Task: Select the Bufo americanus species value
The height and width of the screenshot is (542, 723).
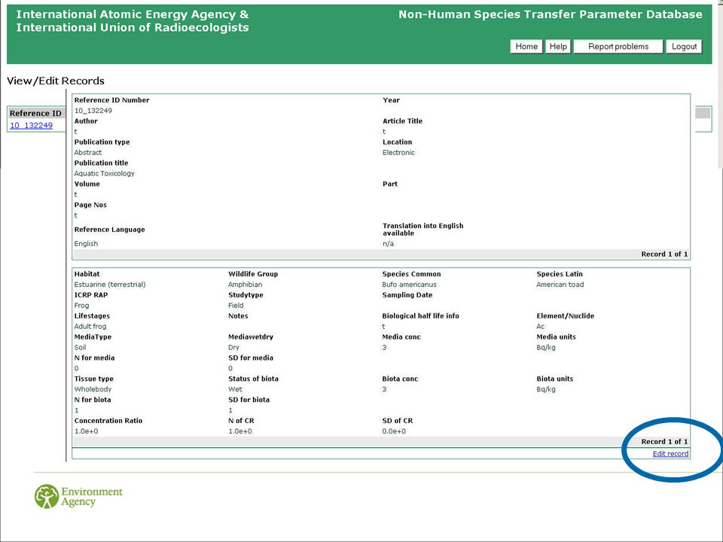Action: pyautogui.click(x=410, y=285)
